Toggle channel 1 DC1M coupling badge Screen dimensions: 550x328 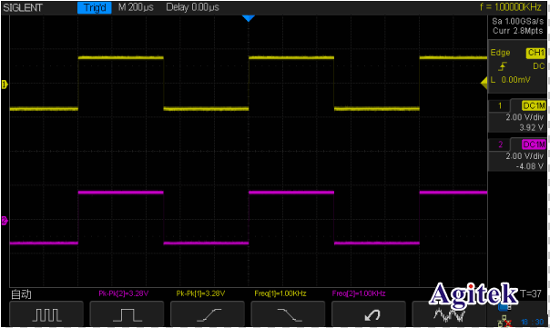pyautogui.click(x=534, y=105)
